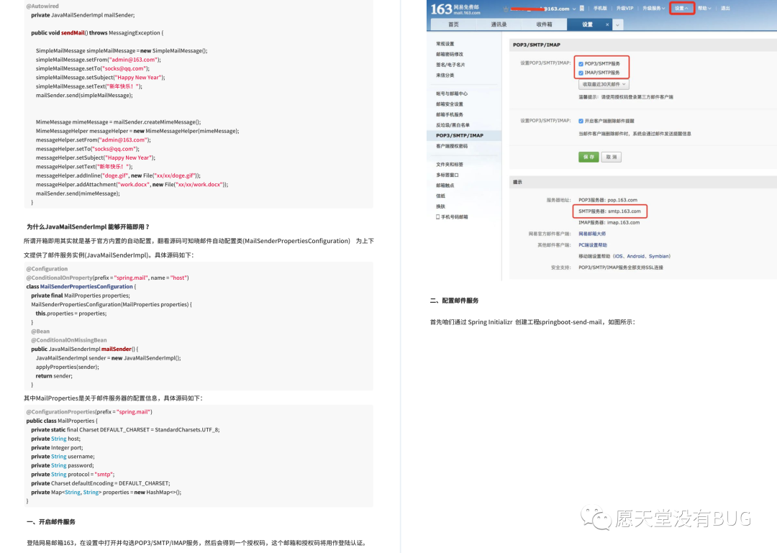The height and width of the screenshot is (553, 777).
Task: Open 手机号码邮箱 in the sidebar
Action: [454, 216]
